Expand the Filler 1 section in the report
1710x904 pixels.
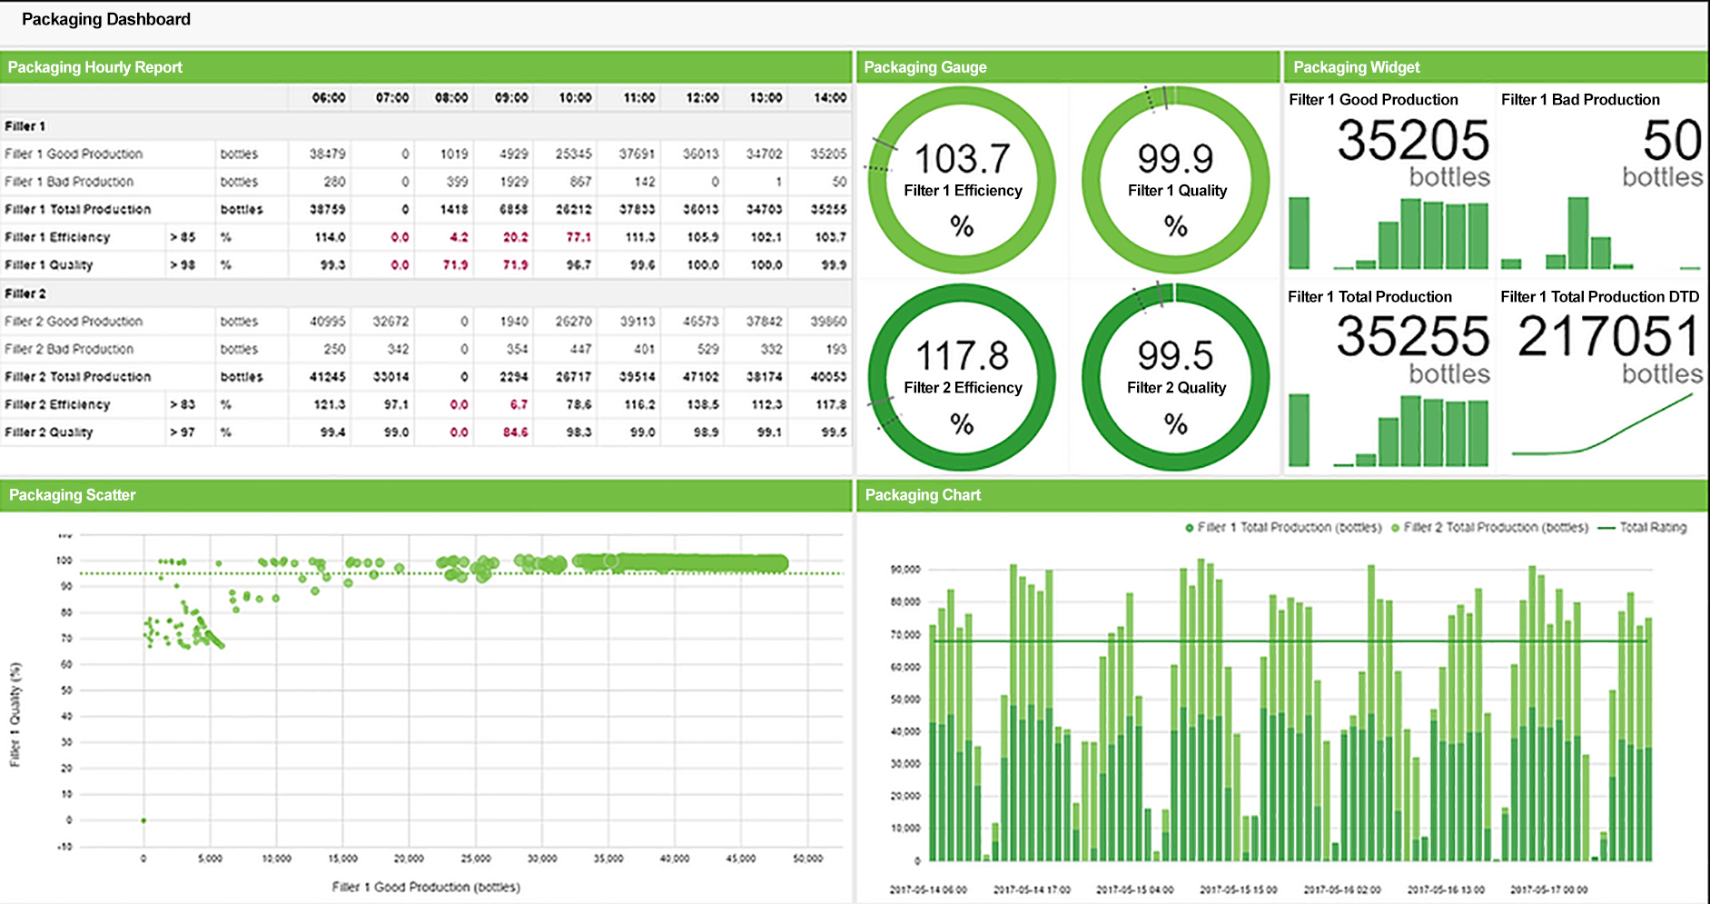click(27, 126)
